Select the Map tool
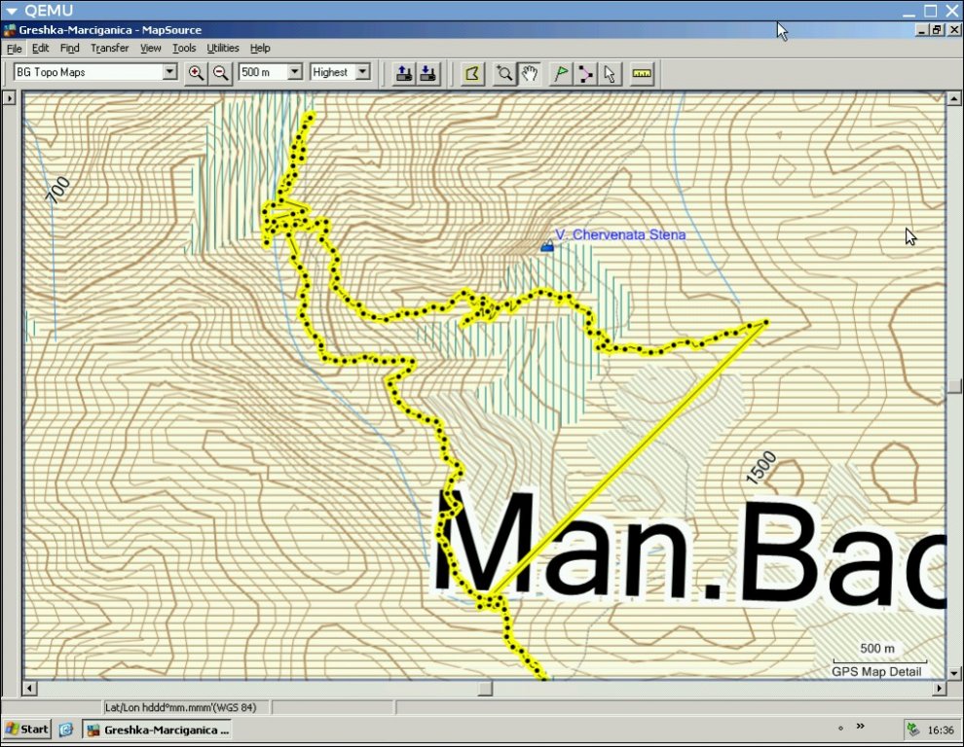 click(472, 73)
